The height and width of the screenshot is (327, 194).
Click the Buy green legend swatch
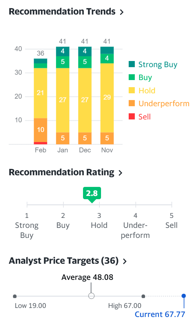[132, 77]
